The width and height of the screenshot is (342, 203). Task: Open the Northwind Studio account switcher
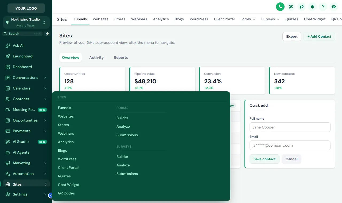coord(26,22)
